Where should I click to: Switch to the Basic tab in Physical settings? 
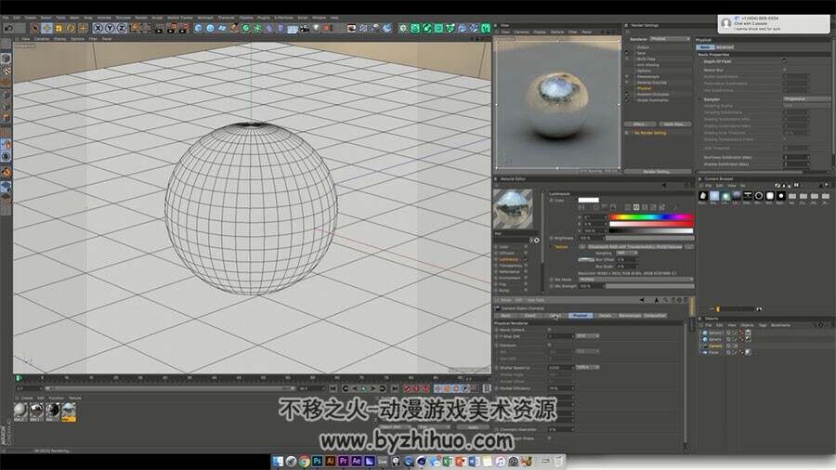(705, 46)
